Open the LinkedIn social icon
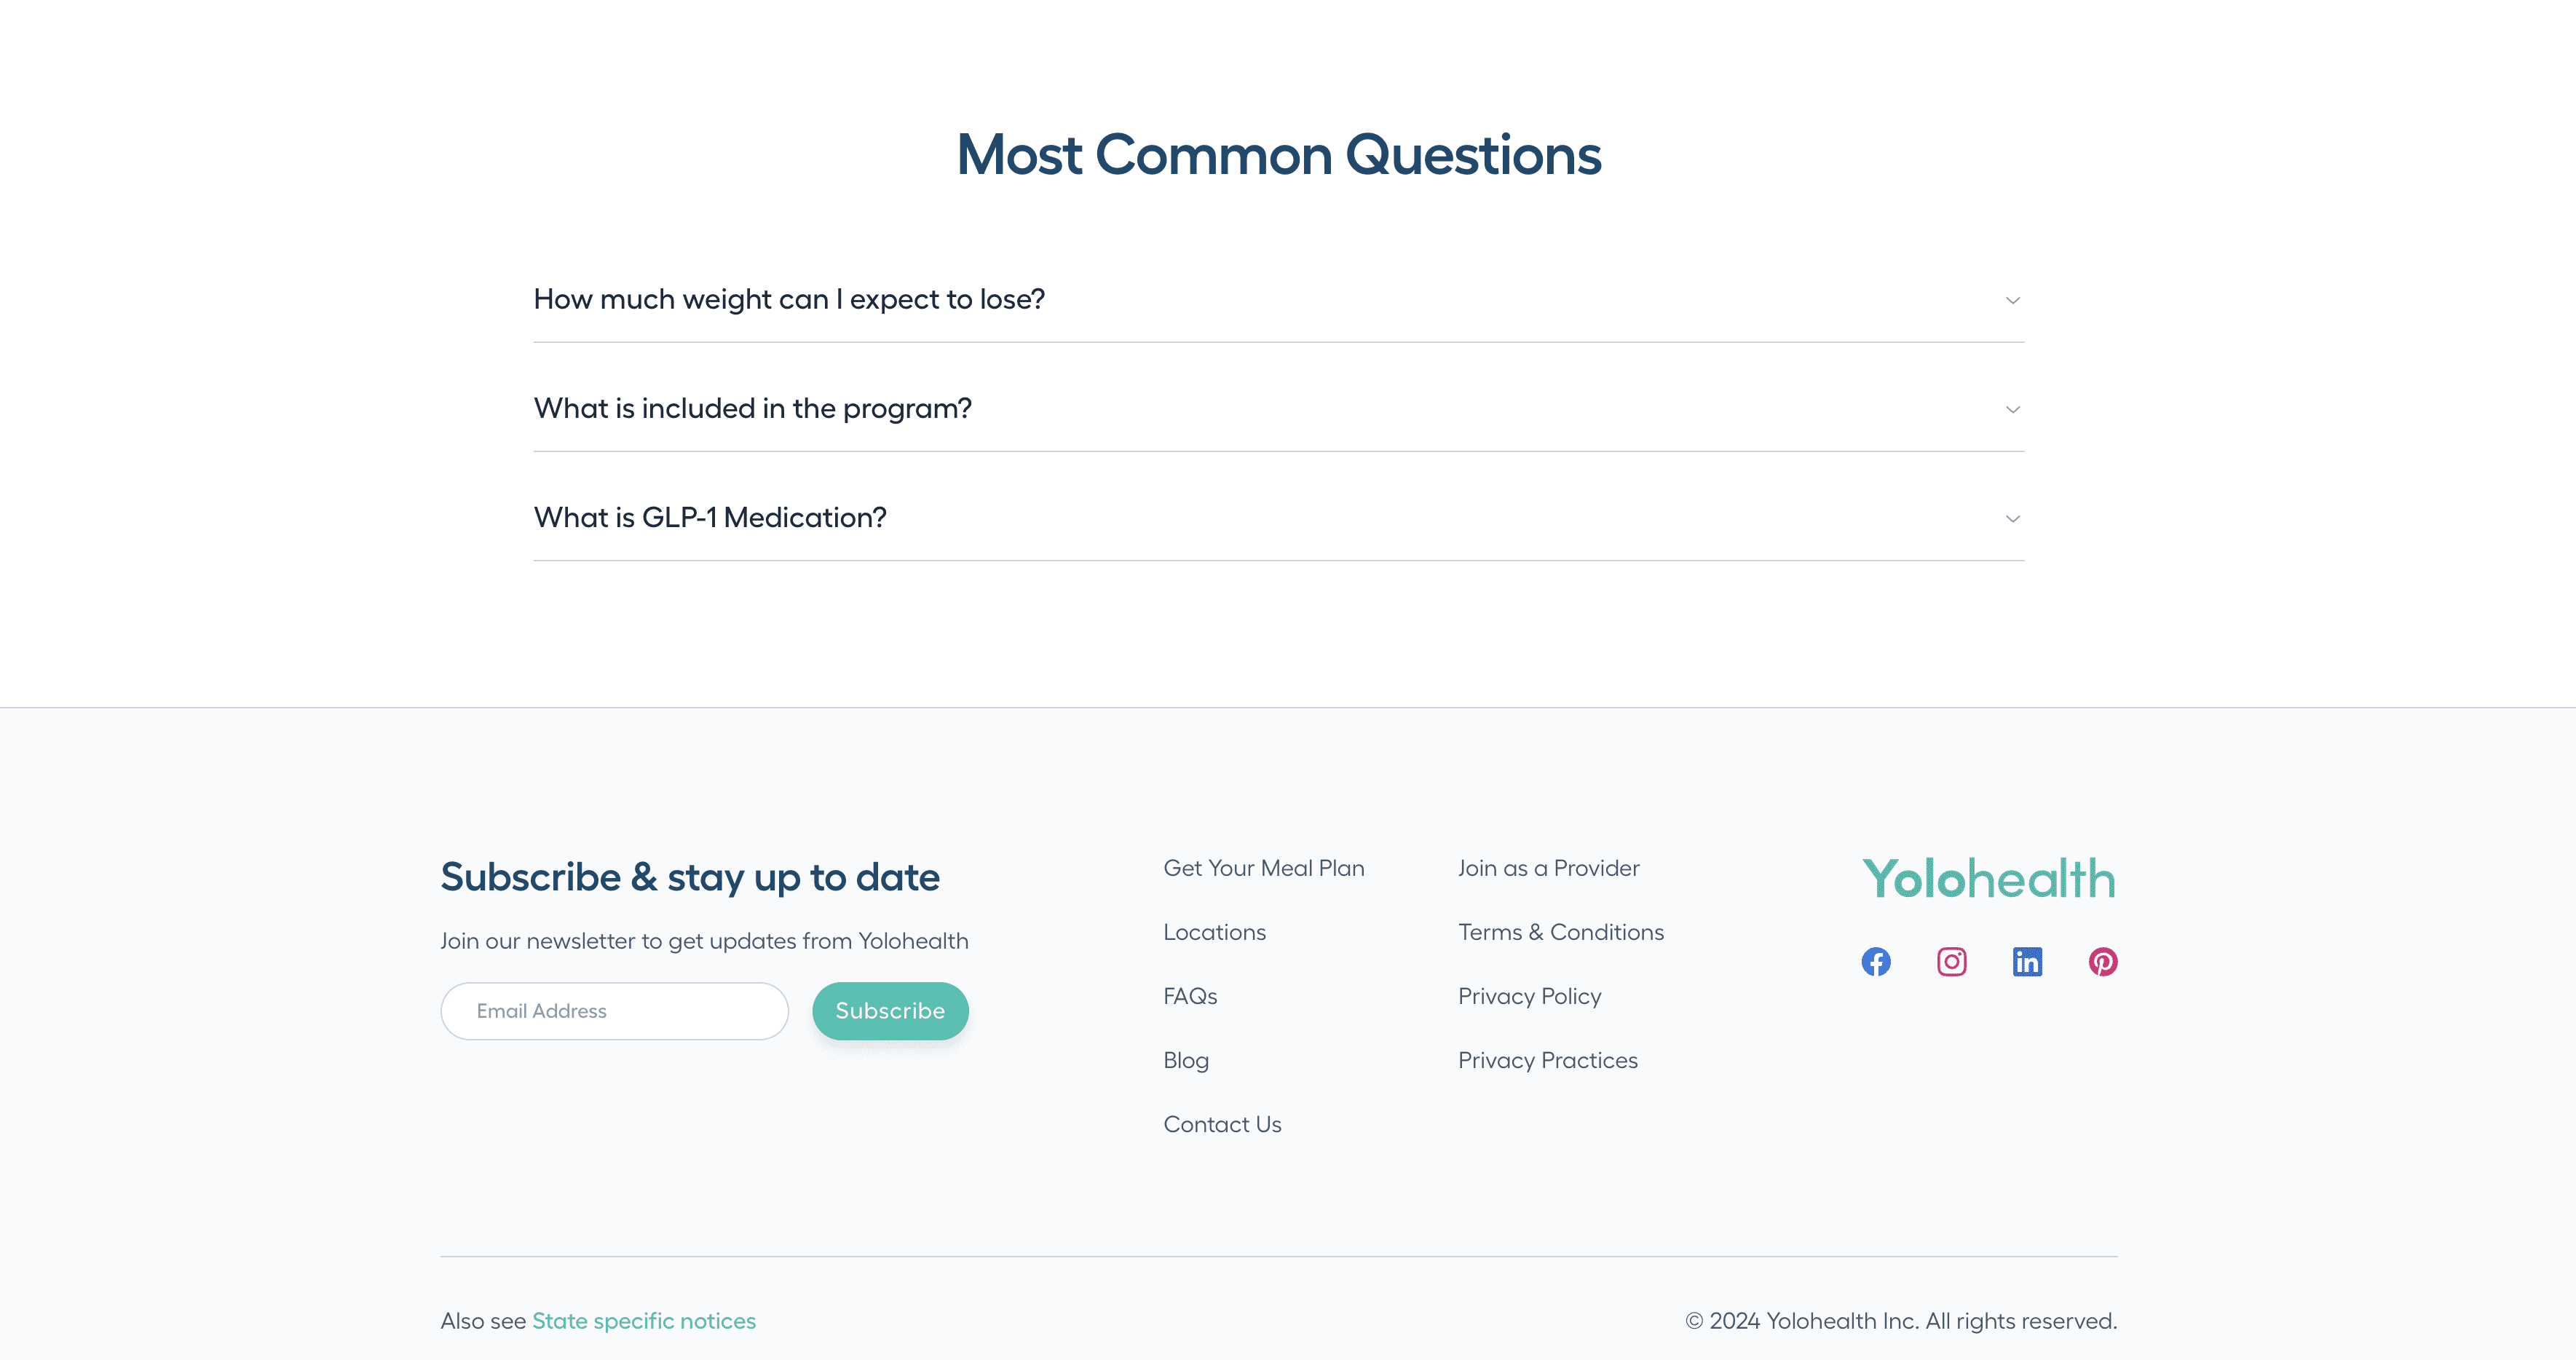The image size is (2576, 1360). coord(2028,962)
